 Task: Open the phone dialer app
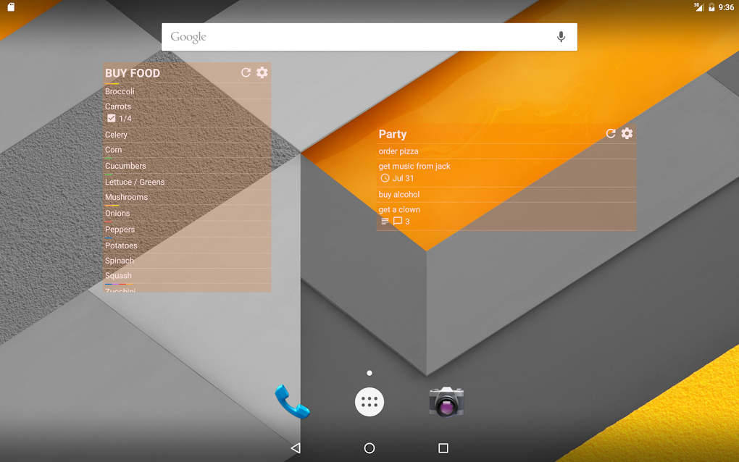tap(292, 402)
